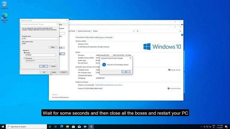Switch to the System Properties taskbar icon
This screenshot has height=129, width=230.
point(91,126)
